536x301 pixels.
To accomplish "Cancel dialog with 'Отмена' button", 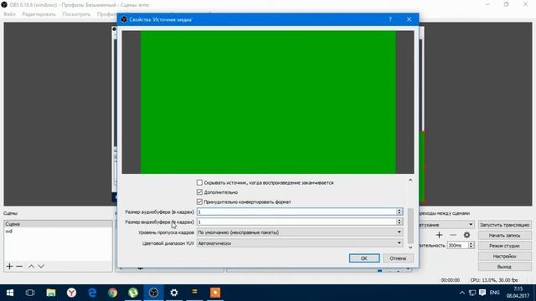I will pos(398,258).
